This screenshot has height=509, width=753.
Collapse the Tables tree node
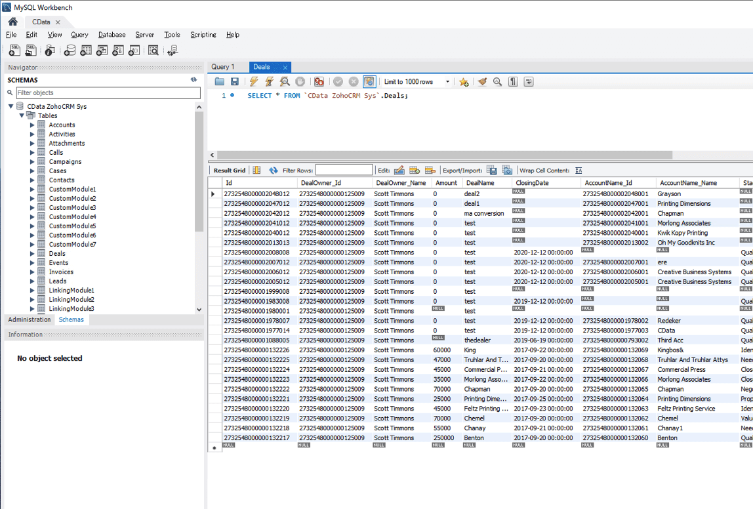tap(22, 115)
